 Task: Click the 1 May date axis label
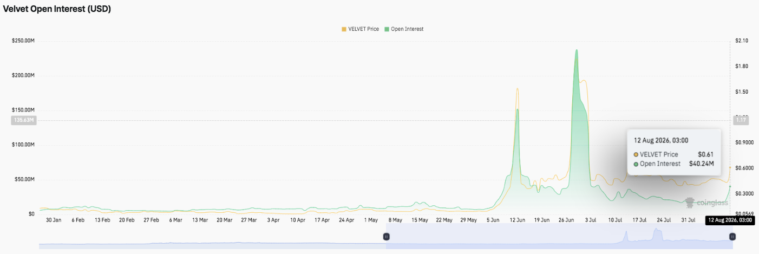pyautogui.click(x=371, y=220)
